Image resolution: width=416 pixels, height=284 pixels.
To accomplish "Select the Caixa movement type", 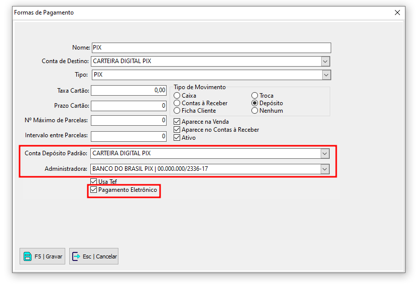I will (177, 96).
